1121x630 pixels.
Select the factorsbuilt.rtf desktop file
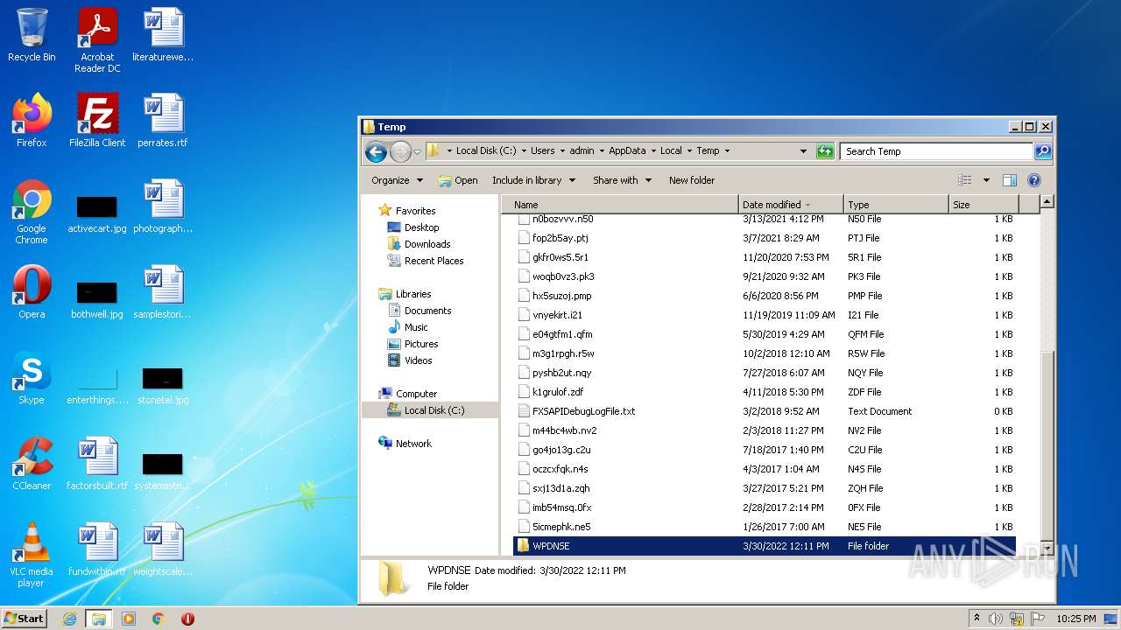[x=97, y=464]
